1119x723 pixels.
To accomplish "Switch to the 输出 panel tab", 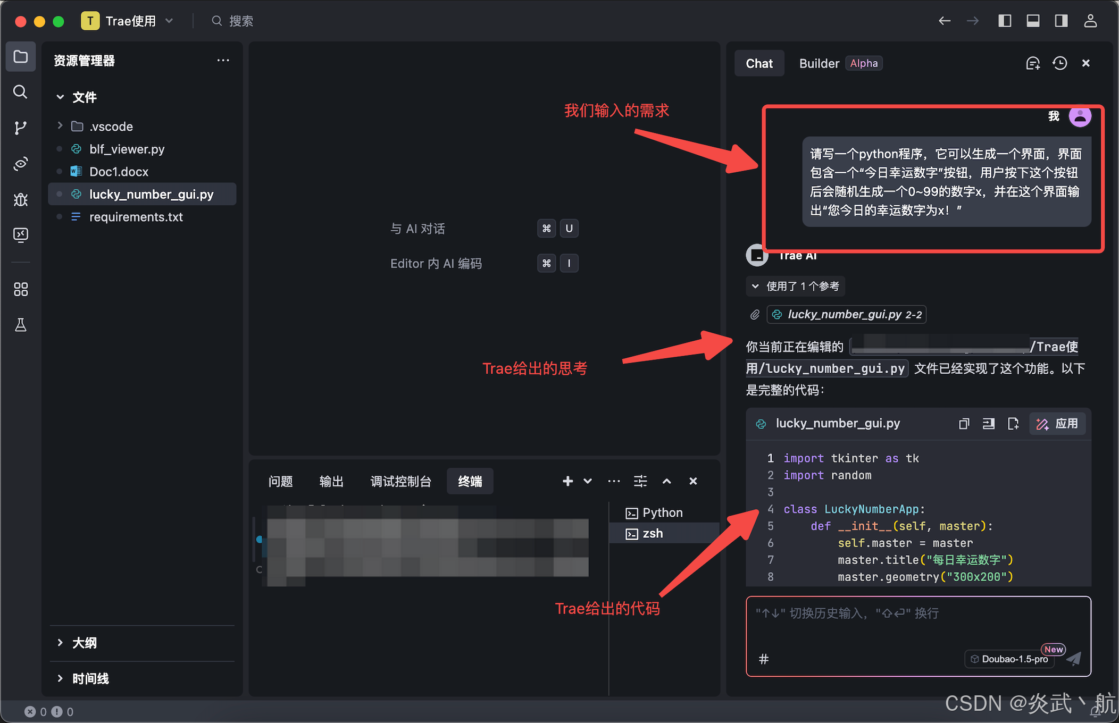I will [331, 482].
